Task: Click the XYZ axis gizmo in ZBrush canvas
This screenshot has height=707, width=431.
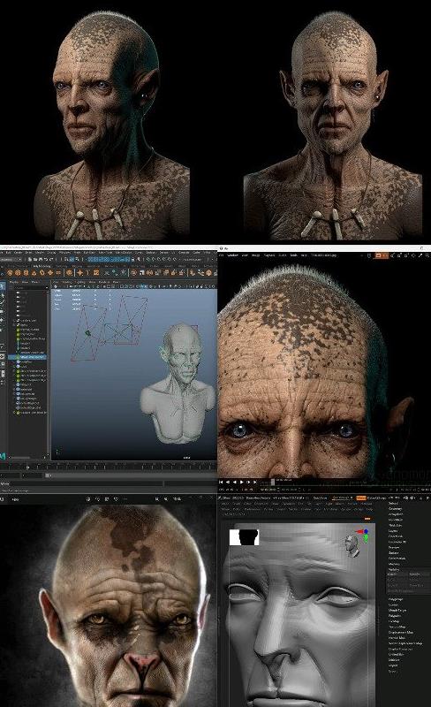Action: (363, 536)
